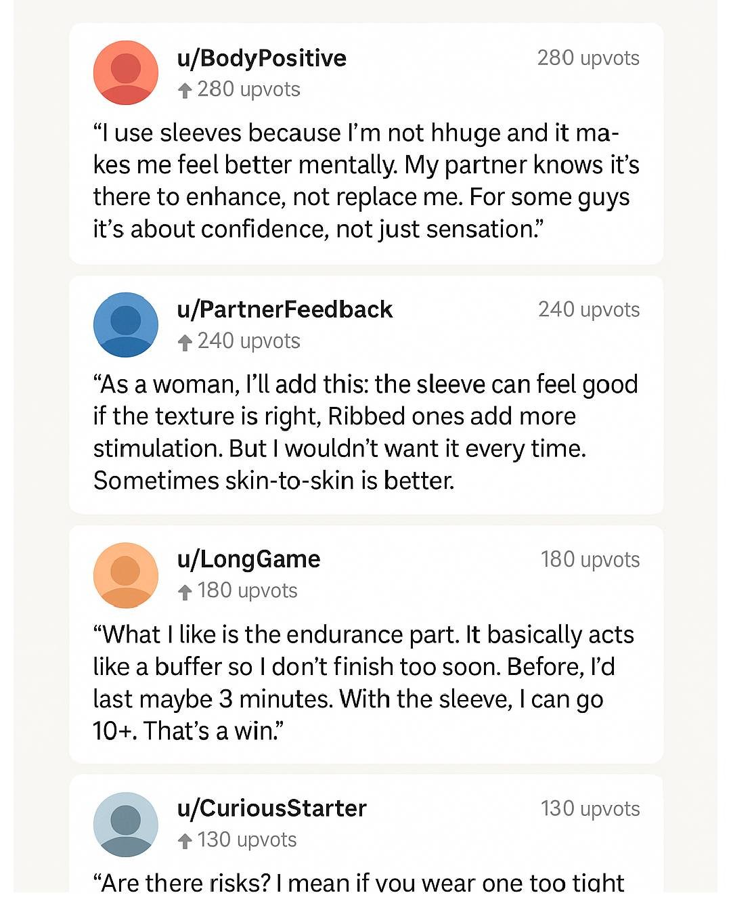This screenshot has width=731, height=914.
Task: Click u/LongGame's orange avatar icon
Action: click(x=125, y=575)
